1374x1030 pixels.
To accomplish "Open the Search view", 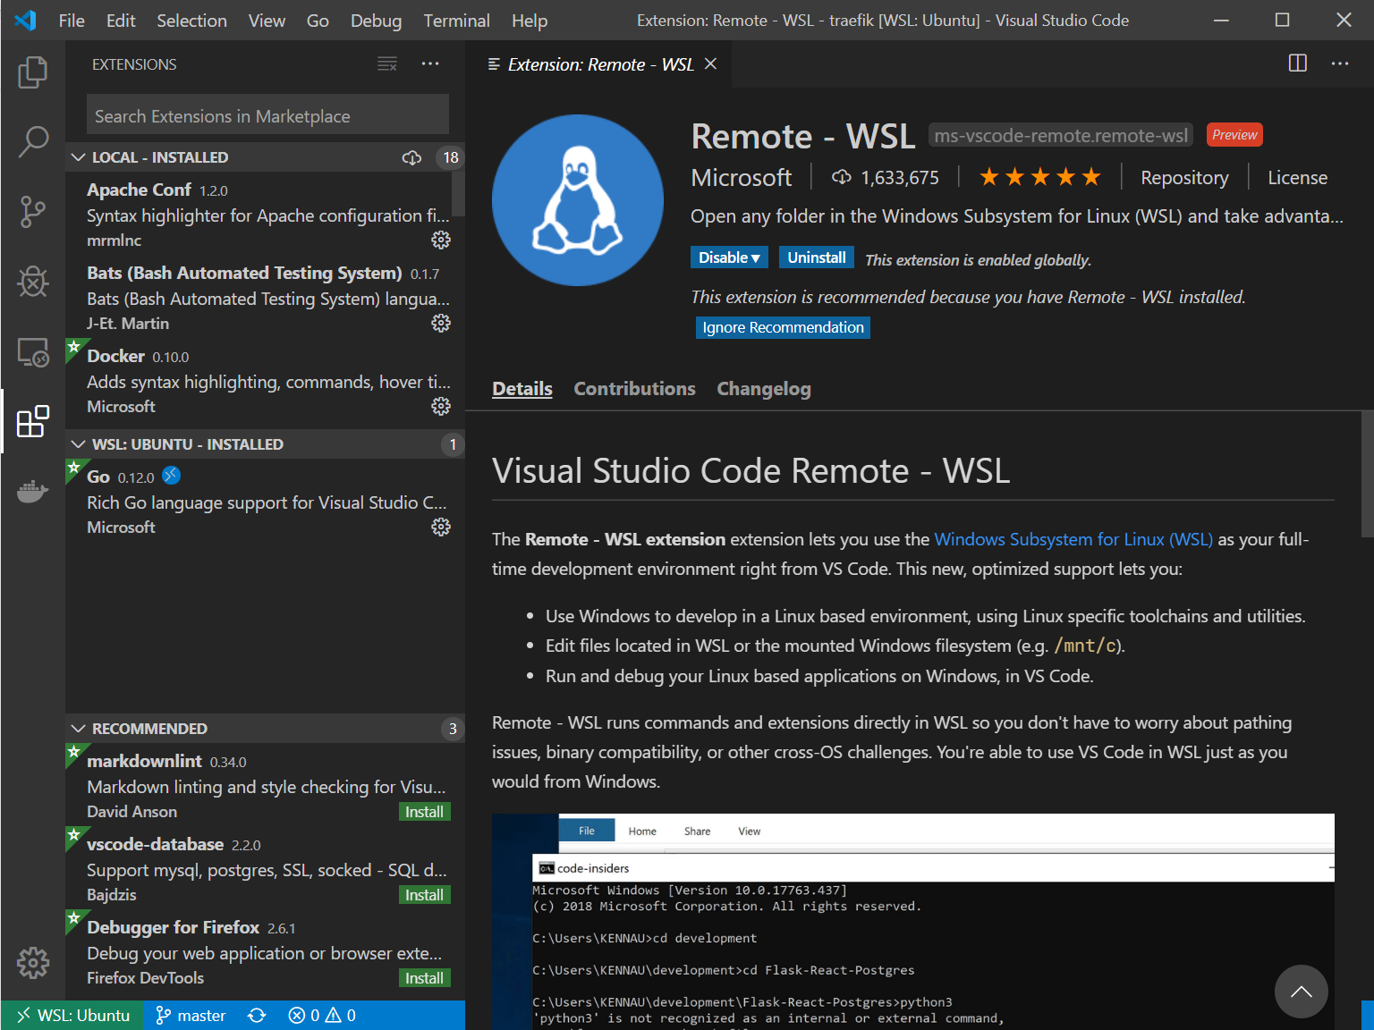I will point(33,141).
